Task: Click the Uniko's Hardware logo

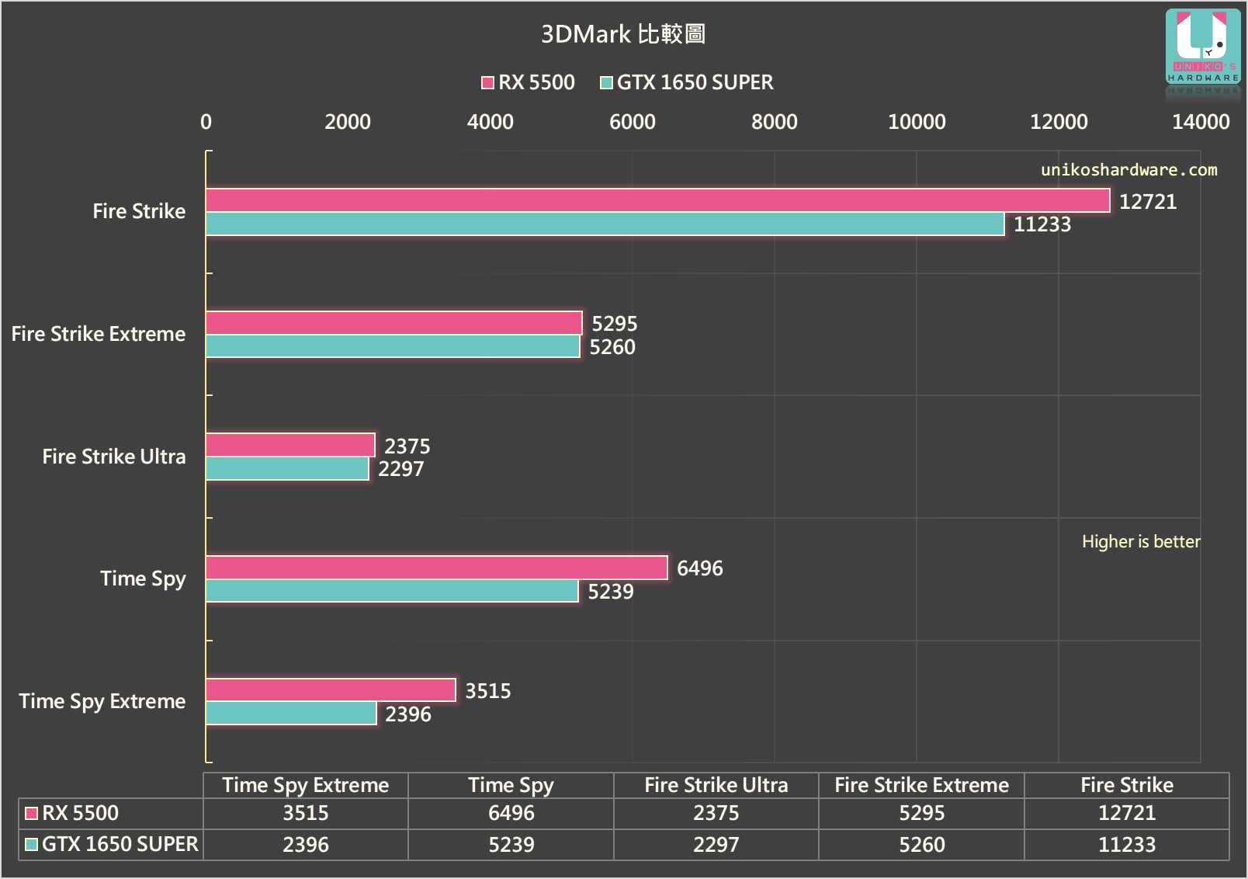Action: 1203,47
